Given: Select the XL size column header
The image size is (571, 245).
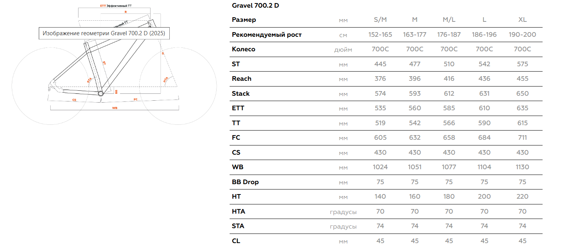Looking at the screenshot, I should tap(523, 20).
